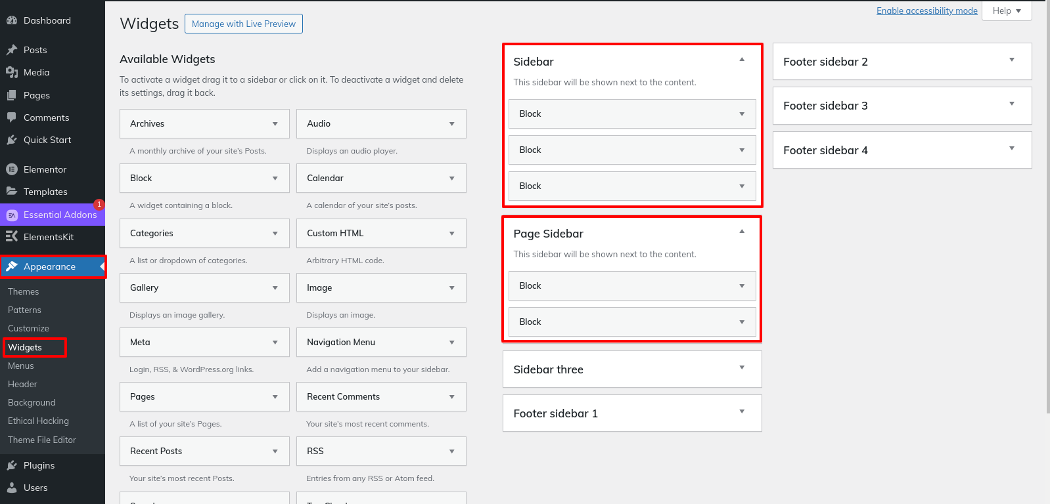Expand the Sidebar three panel
The width and height of the screenshot is (1050, 504).
point(742,368)
